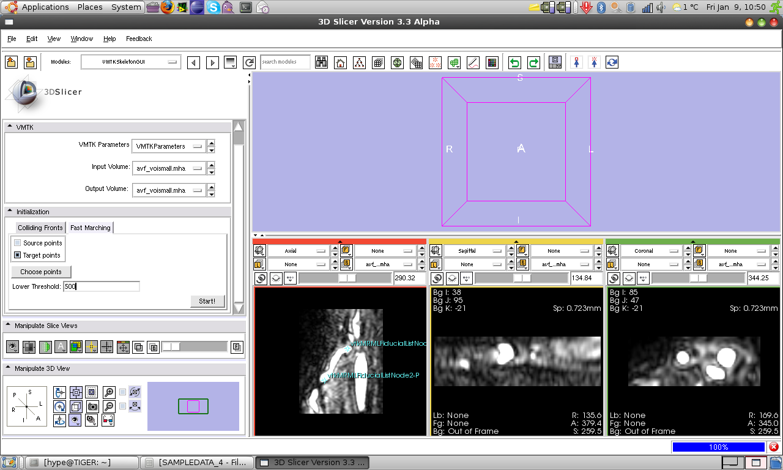Open the Models sphere module icon
Viewport: 783px width, 470px height.
coord(398,62)
